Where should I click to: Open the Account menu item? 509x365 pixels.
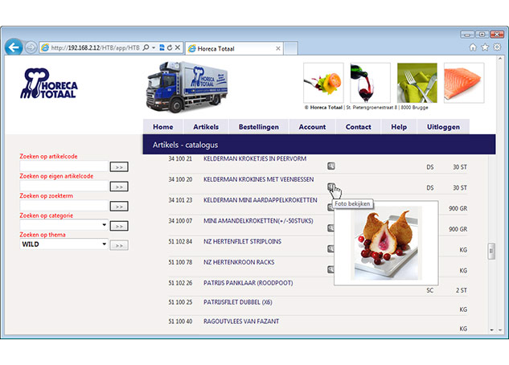[312, 127]
